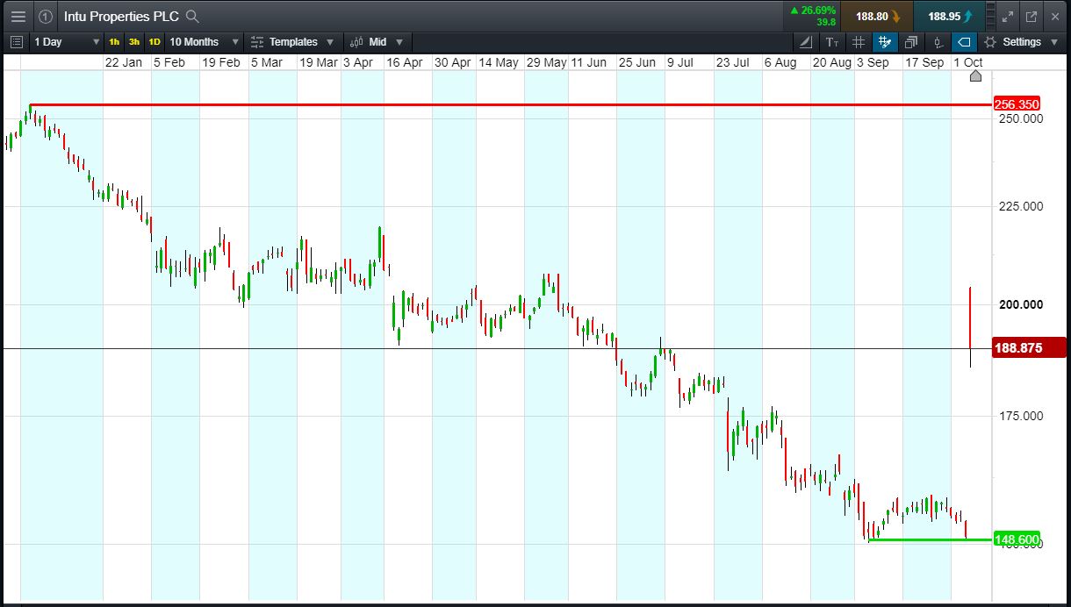The width and height of the screenshot is (1071, 607).
Task: Toggle the edit grid drawings icon
Action: (885, 41)
